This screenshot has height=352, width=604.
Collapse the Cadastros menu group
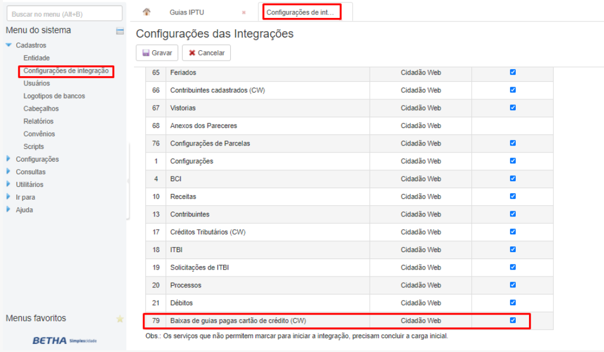9,45
